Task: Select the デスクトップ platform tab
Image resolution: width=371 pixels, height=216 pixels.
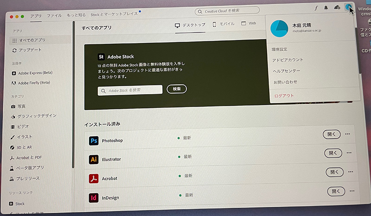Action: coord(190,25)
